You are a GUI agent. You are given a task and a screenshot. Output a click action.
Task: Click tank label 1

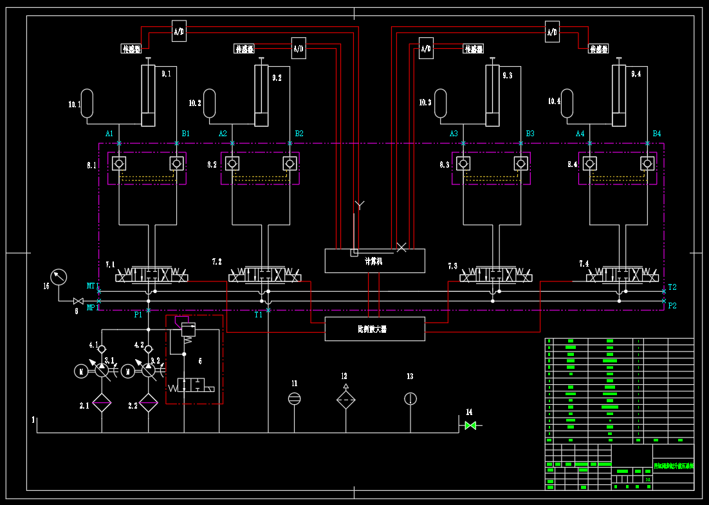[x=33, y=420]
